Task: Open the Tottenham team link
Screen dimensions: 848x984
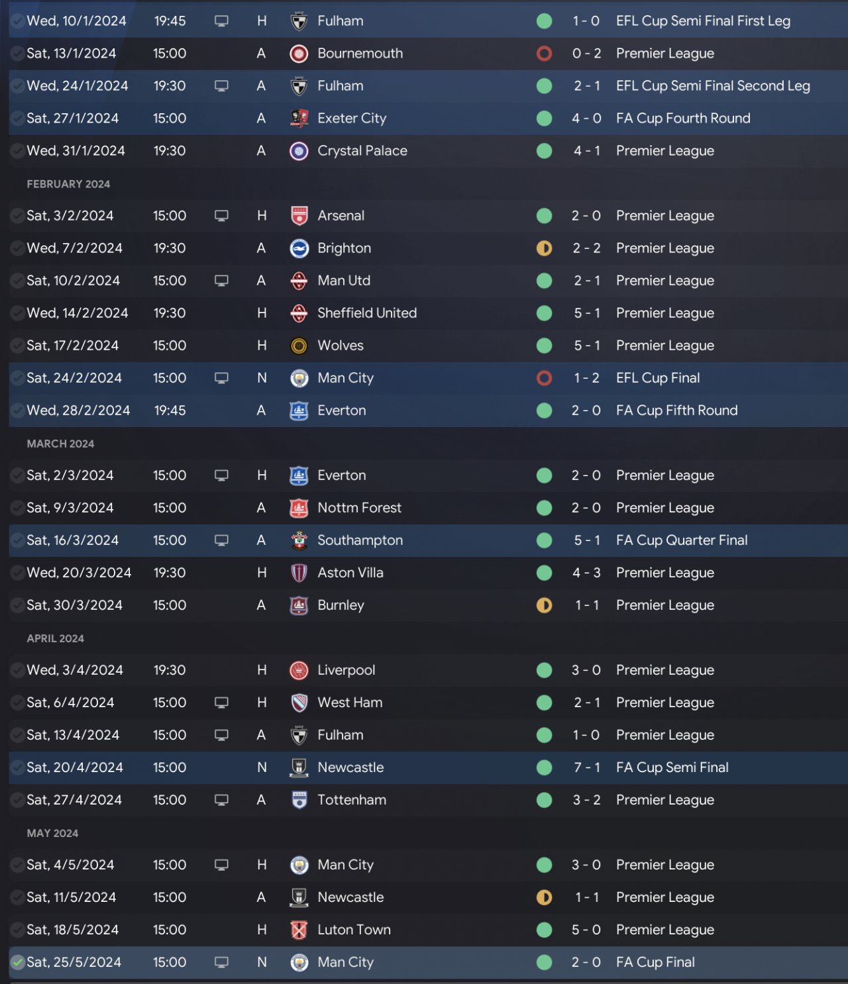Action: click(x=352, y=800)
